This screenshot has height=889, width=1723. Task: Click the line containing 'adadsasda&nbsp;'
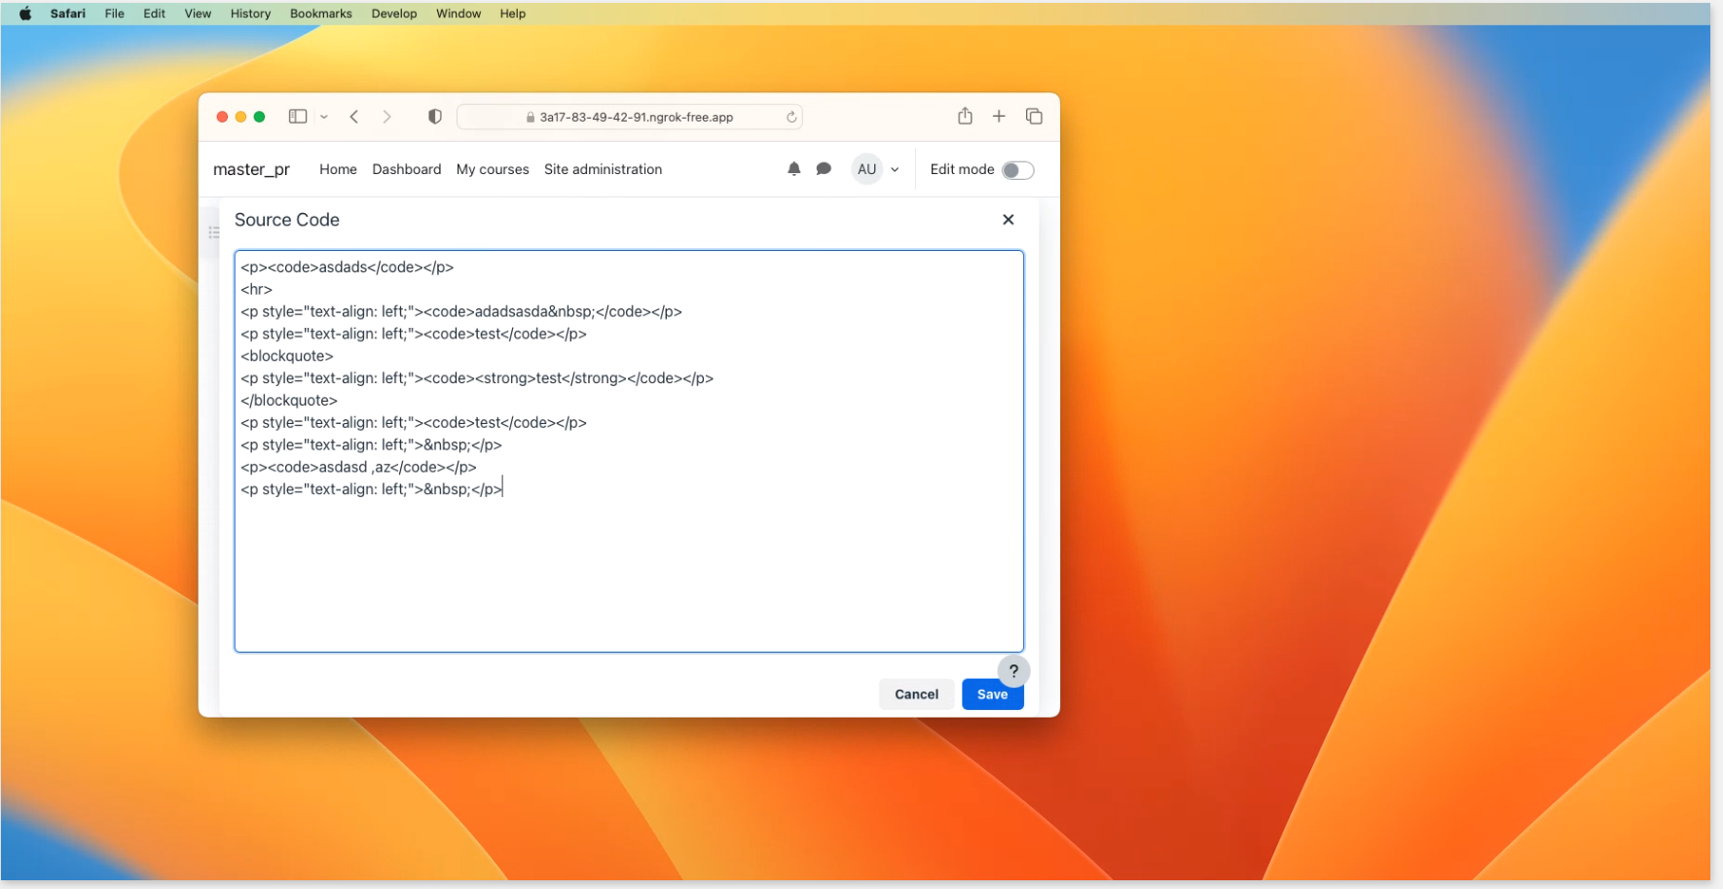(461, 311)
